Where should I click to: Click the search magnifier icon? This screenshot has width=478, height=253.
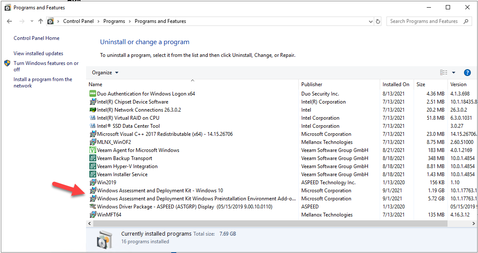point(466,21)
